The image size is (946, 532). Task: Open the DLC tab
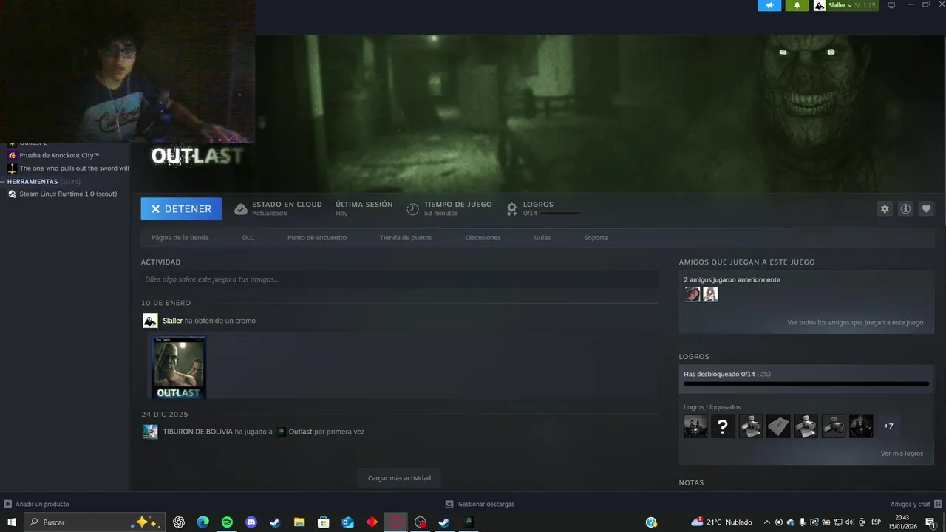tap(248, 238)
